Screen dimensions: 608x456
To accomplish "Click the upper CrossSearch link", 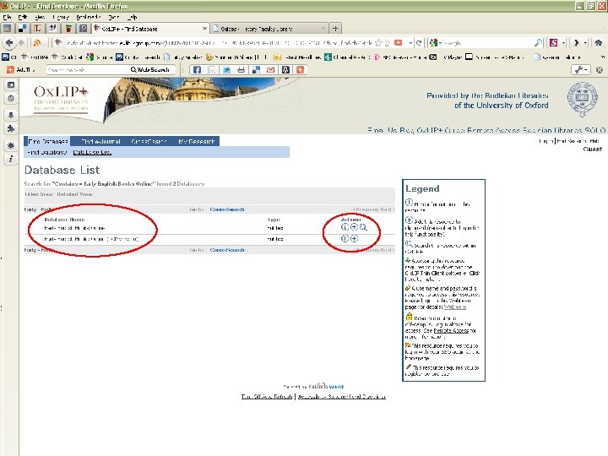I will click(x=227, y=209).
